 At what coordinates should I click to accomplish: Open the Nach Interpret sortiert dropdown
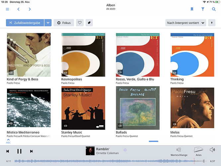click(x=186, y=23)
